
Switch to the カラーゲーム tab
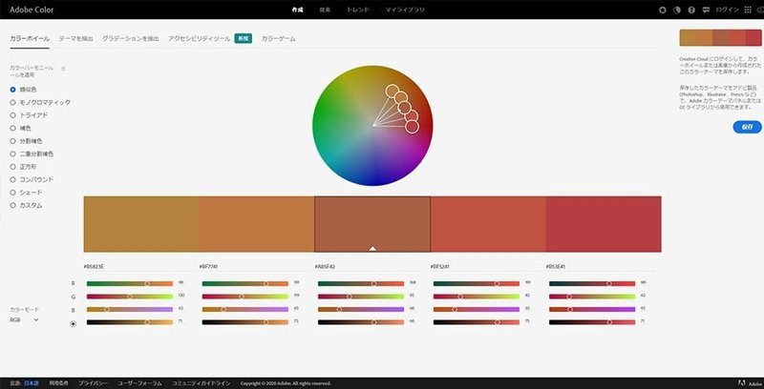(278, 38)
